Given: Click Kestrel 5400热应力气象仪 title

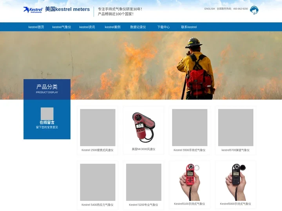Looking at the screenshot, I should pos(98,205).
